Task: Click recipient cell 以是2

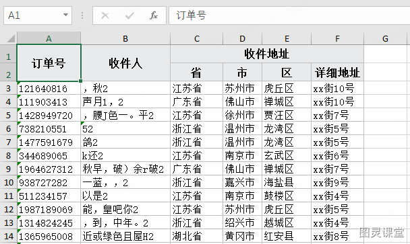Action: pyautogui.click(x=125, y=196)
